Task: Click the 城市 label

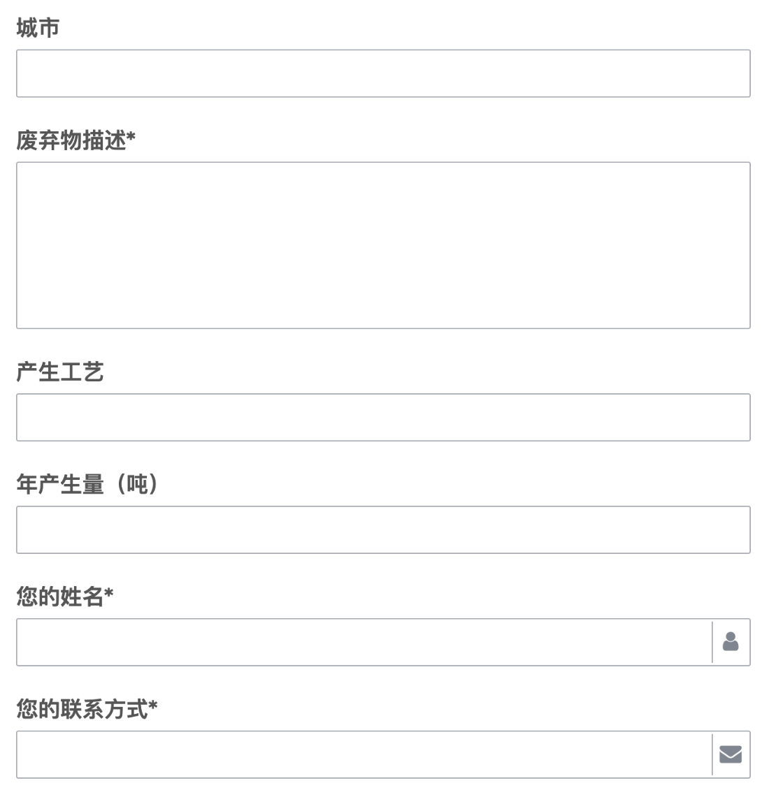Action: click(x=38, y=27)
